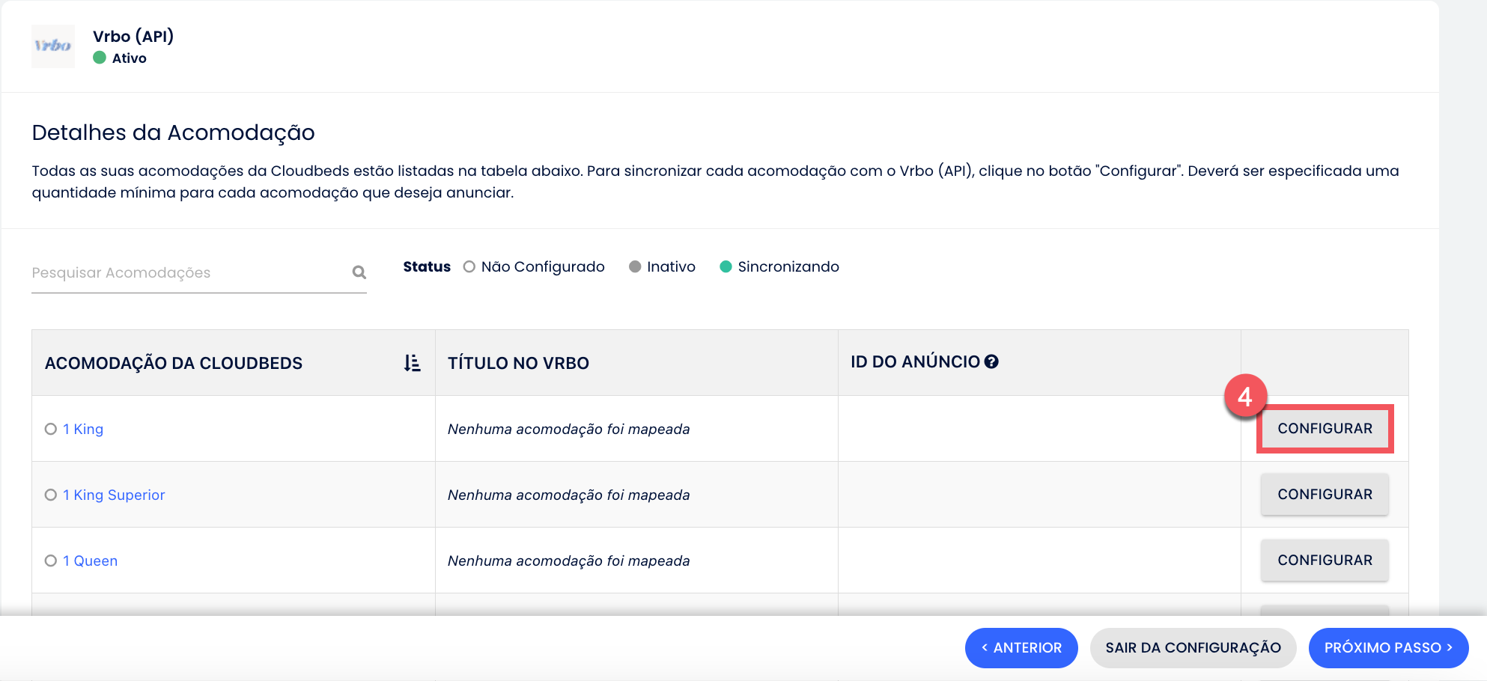
Task: Click the search magnifier icon
Action: [x=359, y=272]
